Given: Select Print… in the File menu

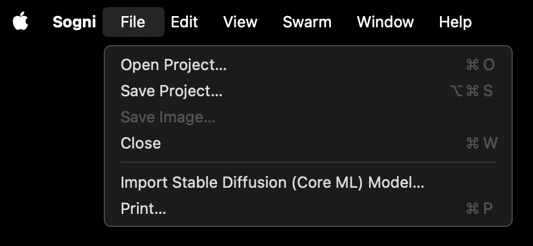Looking at the screenshot, I should tap(143, 209).
